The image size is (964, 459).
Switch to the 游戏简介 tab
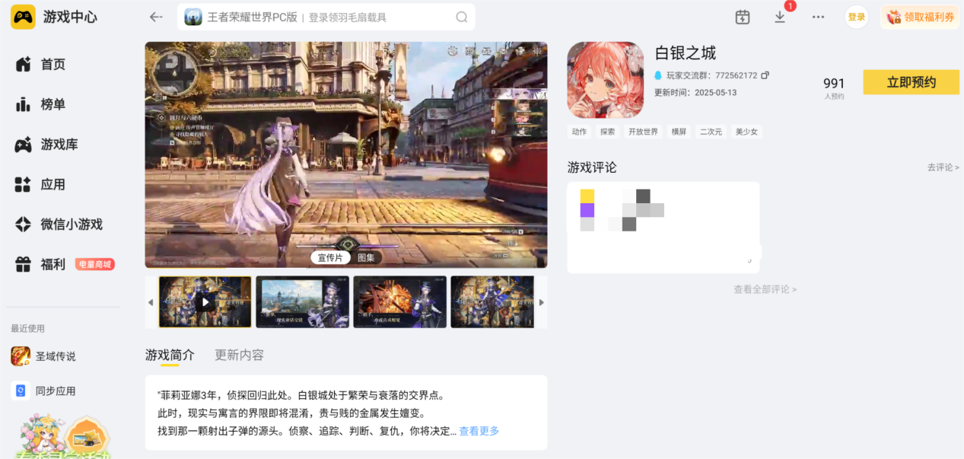click(x=170, y=355)
